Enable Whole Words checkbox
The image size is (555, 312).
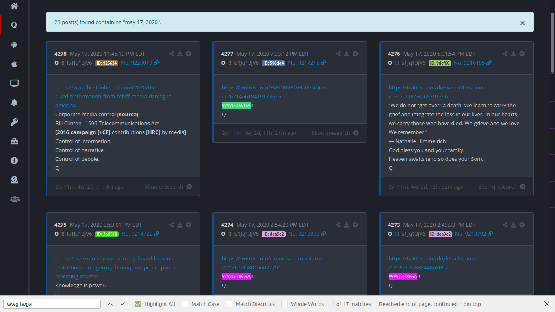pos(284,304)
